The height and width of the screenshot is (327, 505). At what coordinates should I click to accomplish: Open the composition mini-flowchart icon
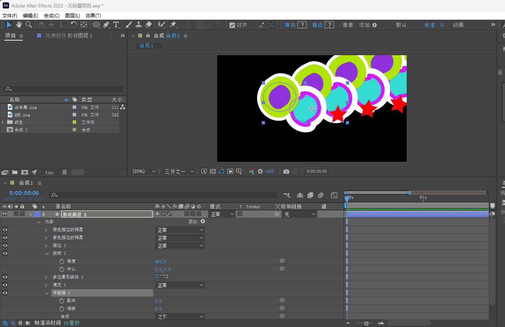point(287,195)
